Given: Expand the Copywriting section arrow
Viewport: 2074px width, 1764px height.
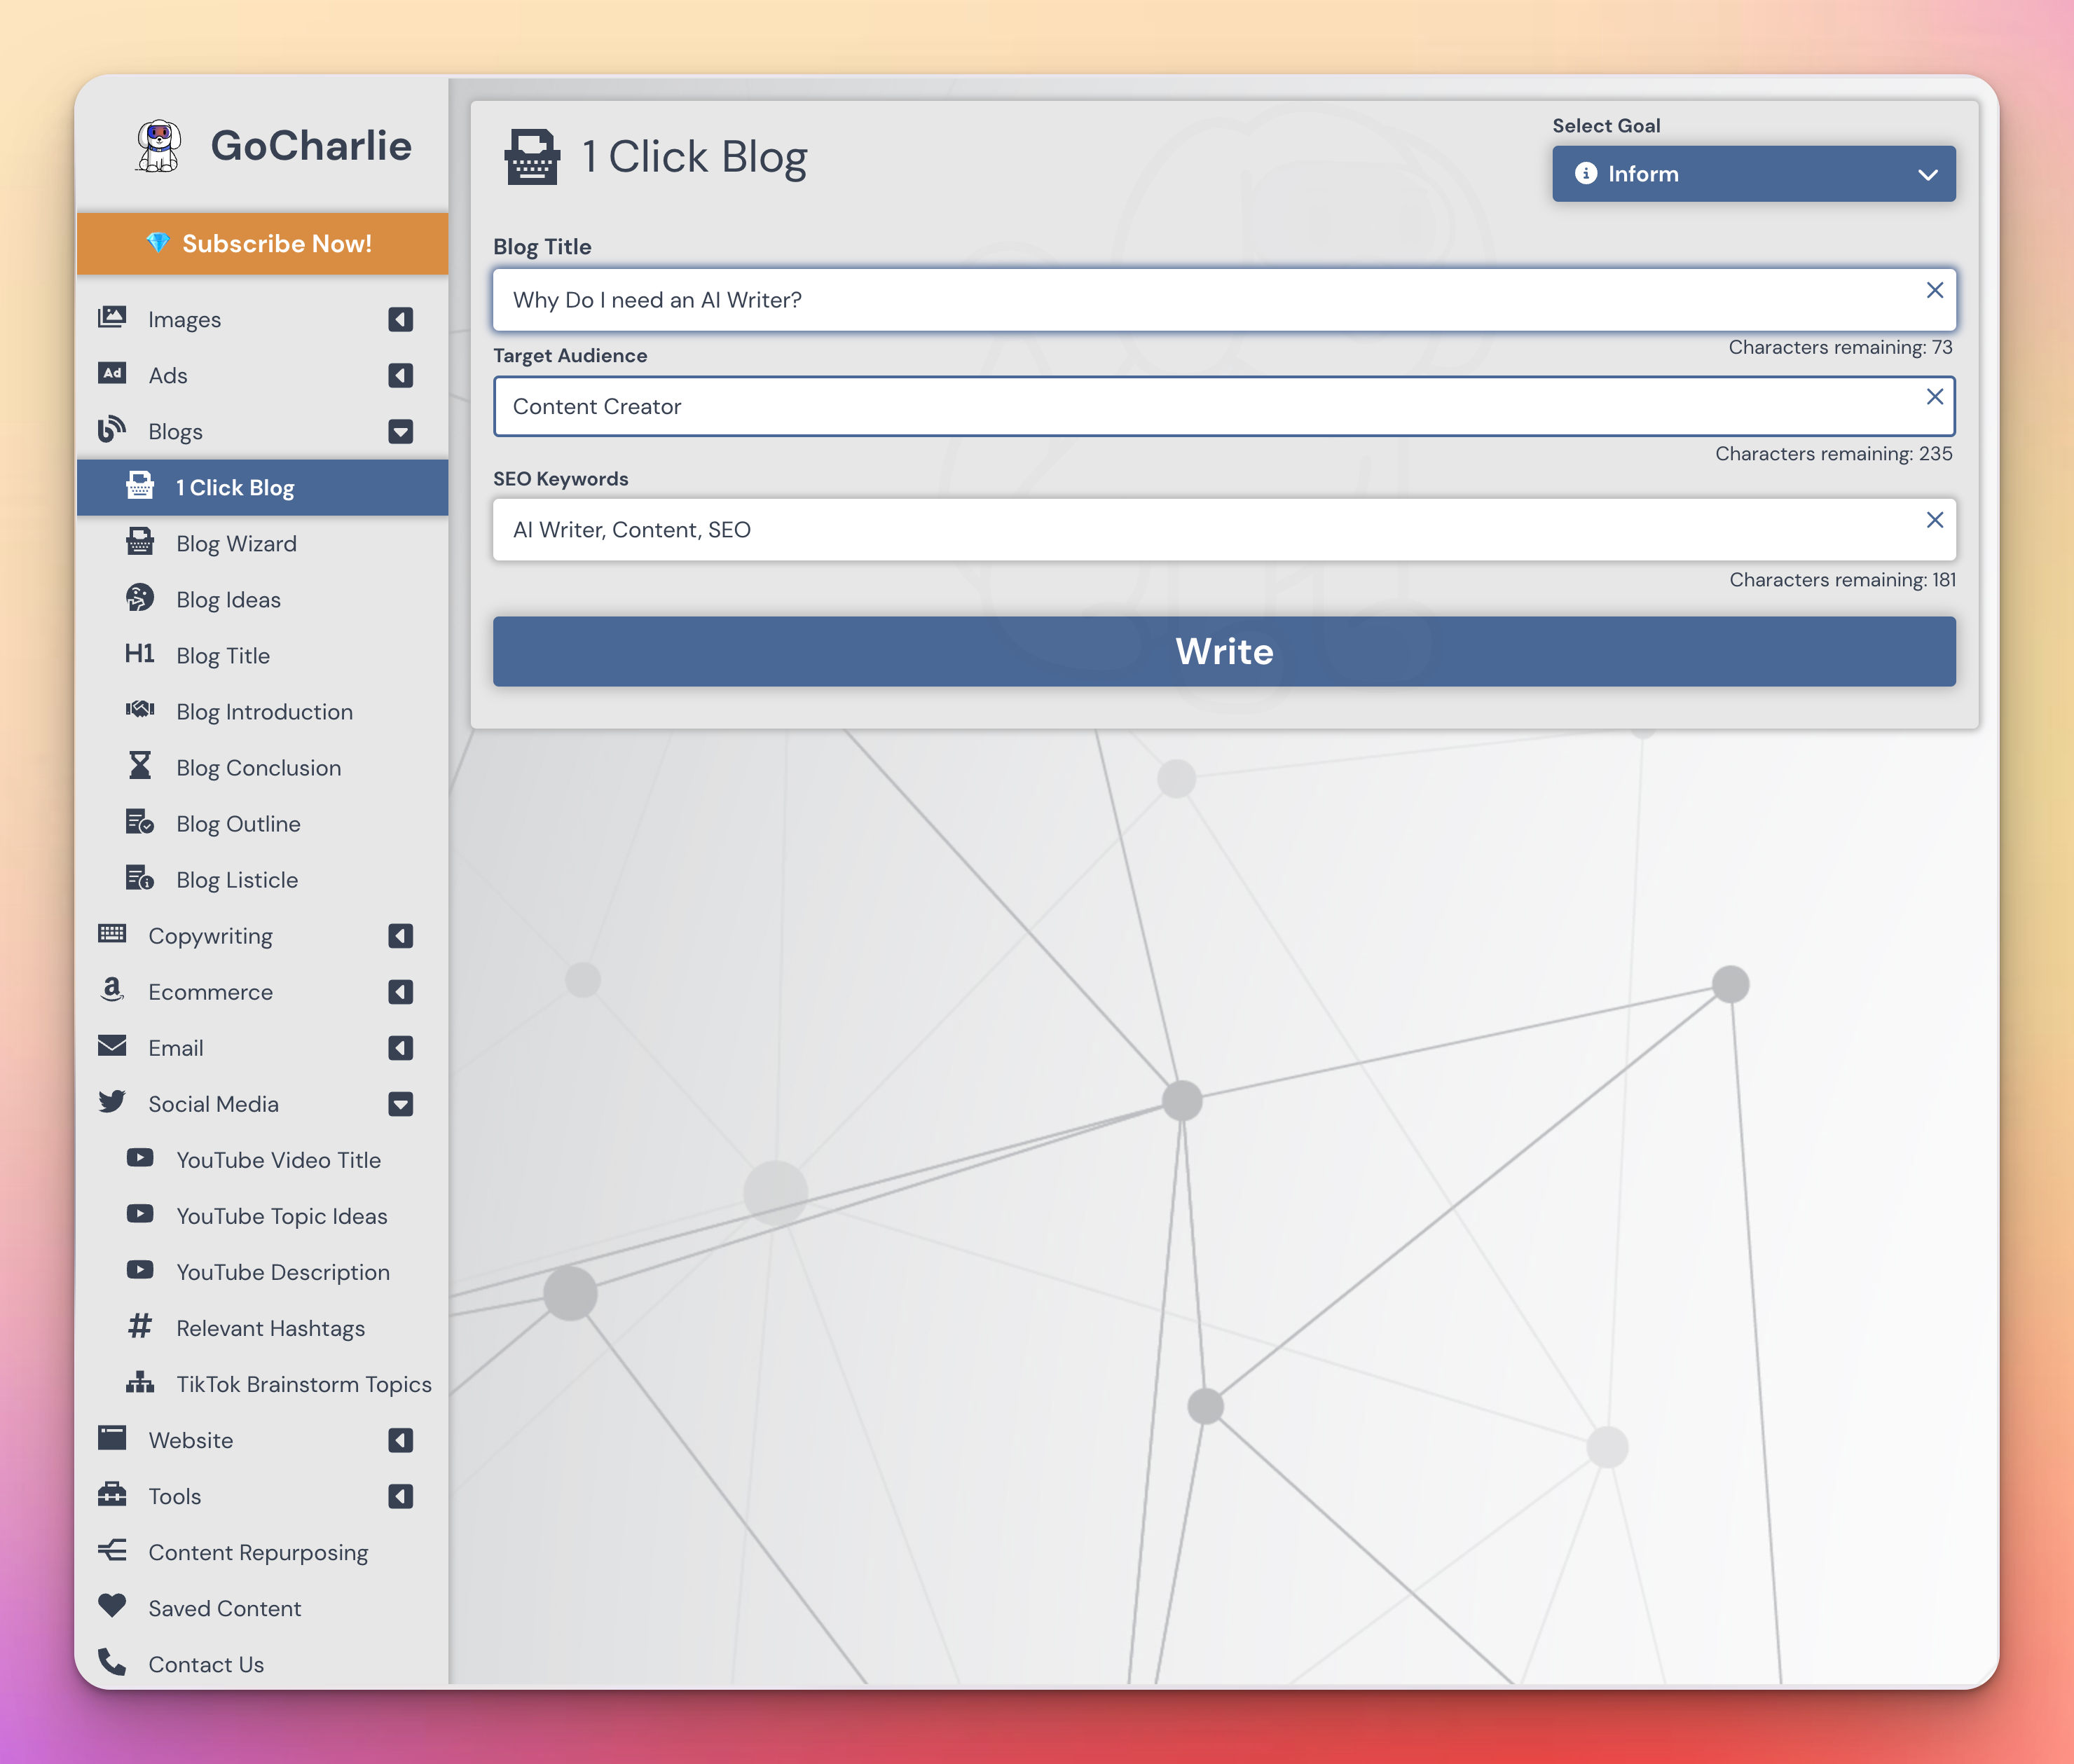Looking at the screenshot, I should 400,936.
